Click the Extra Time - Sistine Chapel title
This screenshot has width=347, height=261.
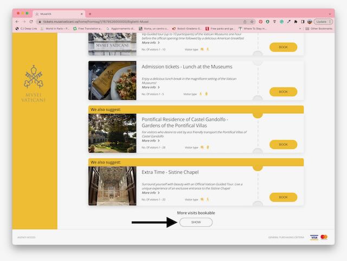(x=170, y=172)
